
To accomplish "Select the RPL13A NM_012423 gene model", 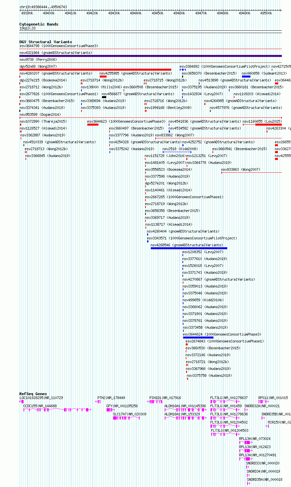I will [246, 451].
